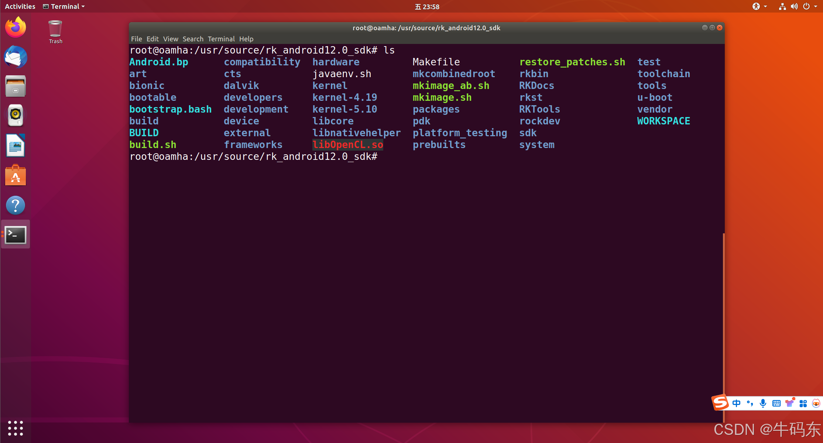Viewport: 823px width, 443px height.
Task: Click the Sogou voice input microphone
Action: tap(763, 403)
